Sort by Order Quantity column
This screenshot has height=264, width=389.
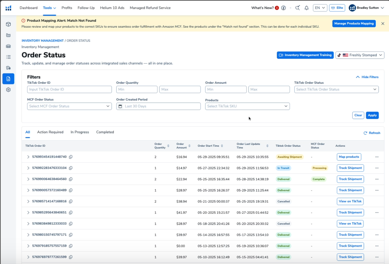pyautogui.click(x=168, y=146)
